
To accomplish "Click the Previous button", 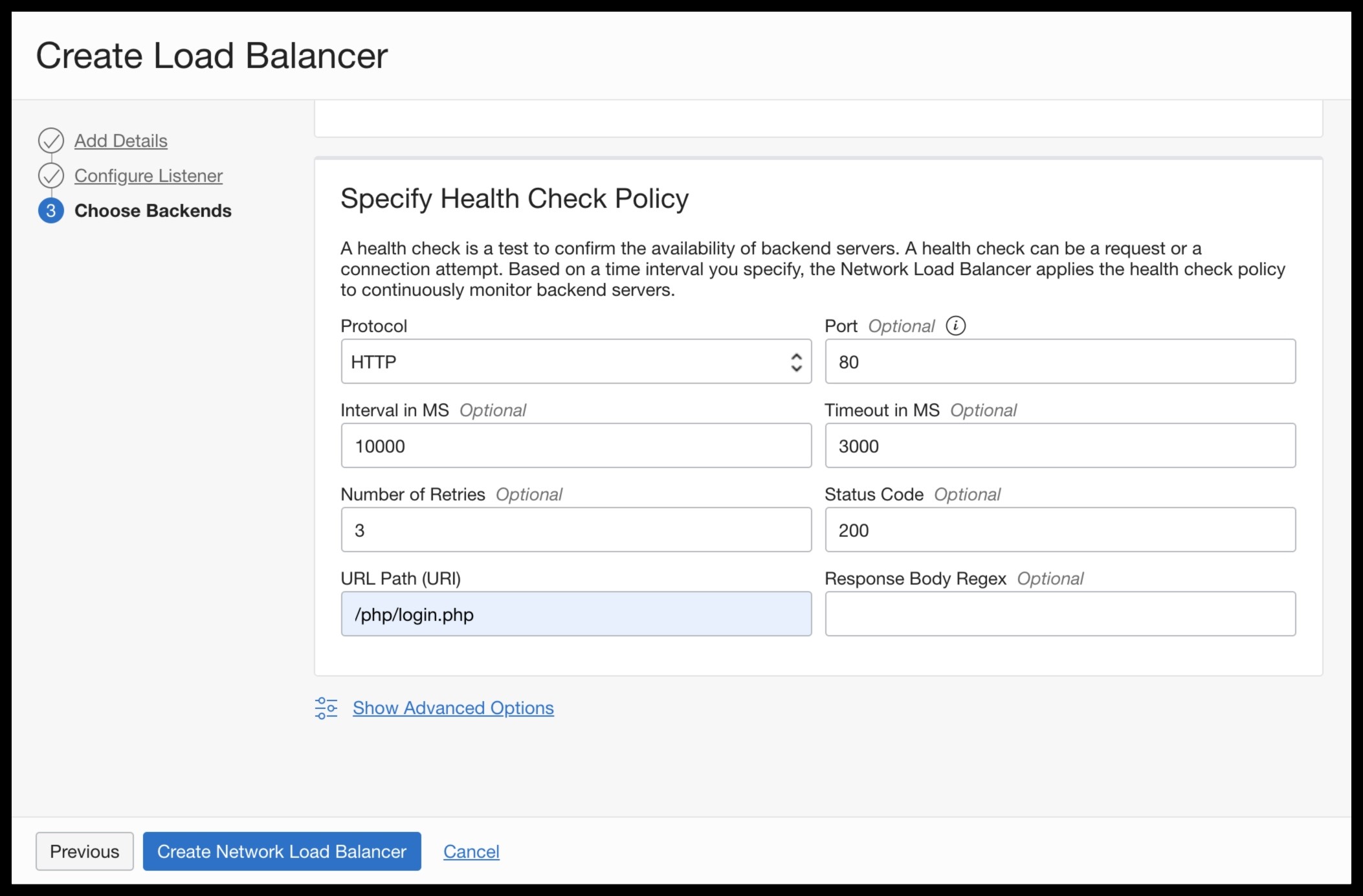I will tap(84, 851).
